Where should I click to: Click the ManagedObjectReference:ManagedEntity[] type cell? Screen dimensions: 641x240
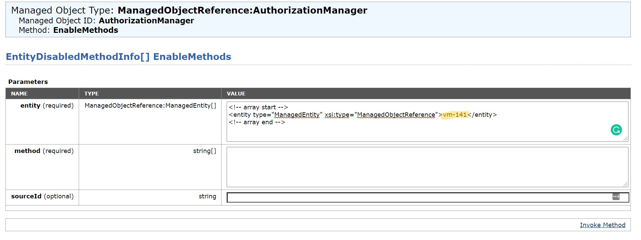(150, 106)
